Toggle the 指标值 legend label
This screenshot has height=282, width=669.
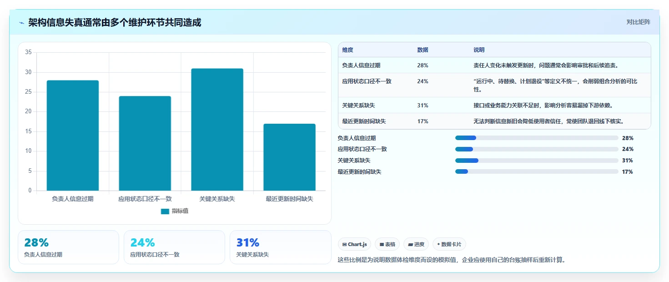click(180, 211)
